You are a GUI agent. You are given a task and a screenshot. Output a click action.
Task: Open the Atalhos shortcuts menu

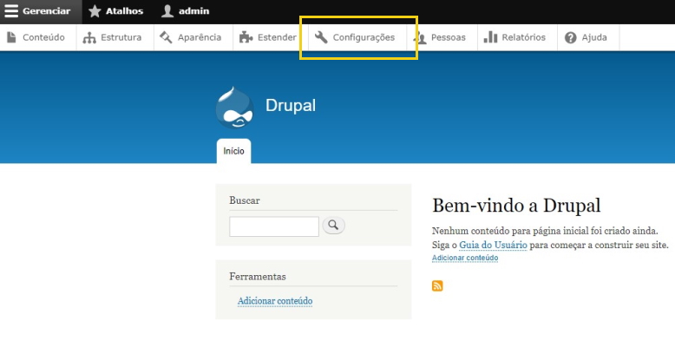pyautogui.click(x=115, y=11)
